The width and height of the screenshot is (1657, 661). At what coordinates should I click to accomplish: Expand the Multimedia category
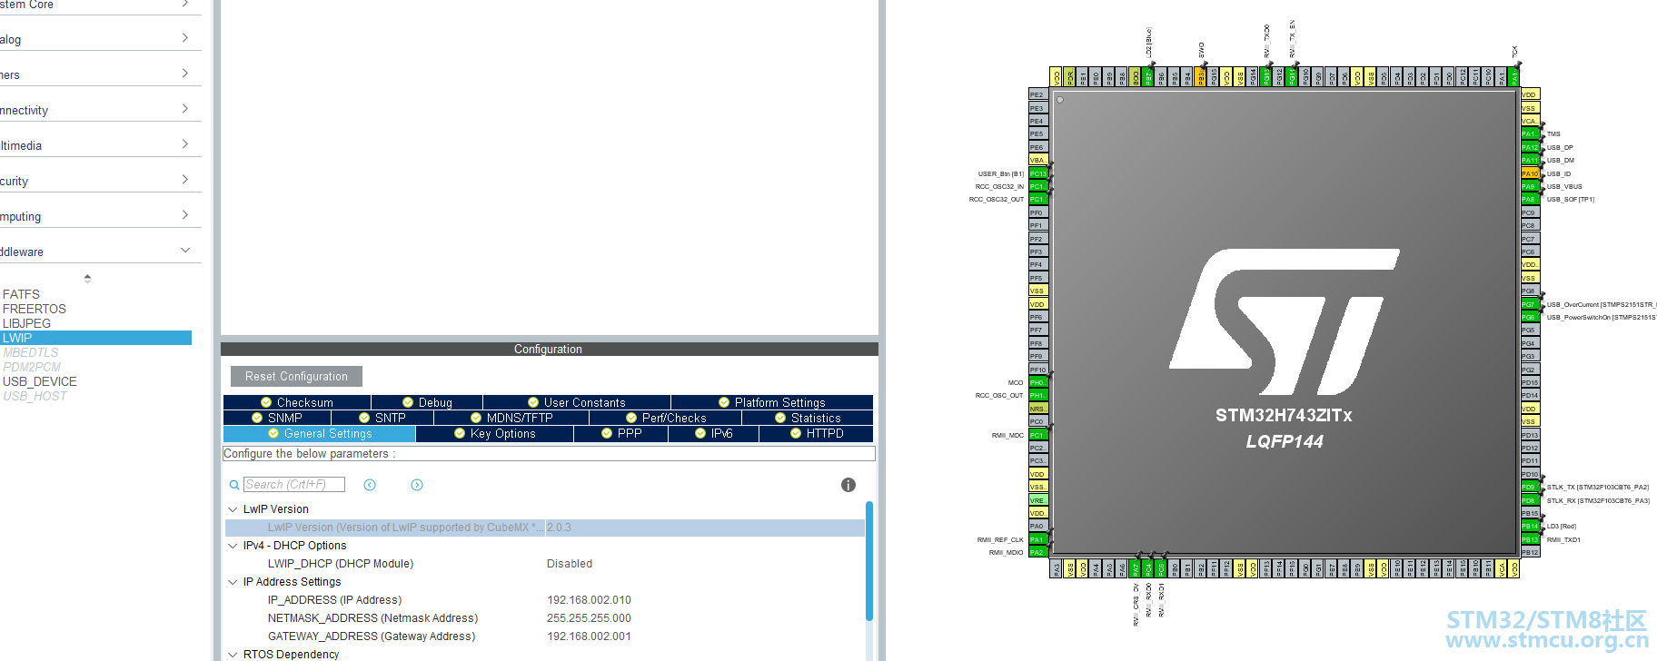tap(185, 144)
